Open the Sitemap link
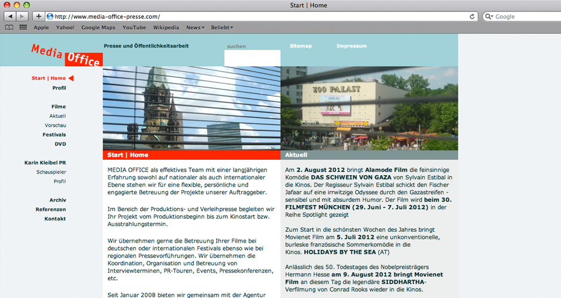 tap(301, 46)
